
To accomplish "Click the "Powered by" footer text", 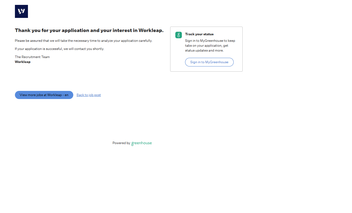I will tap(121, 143).
